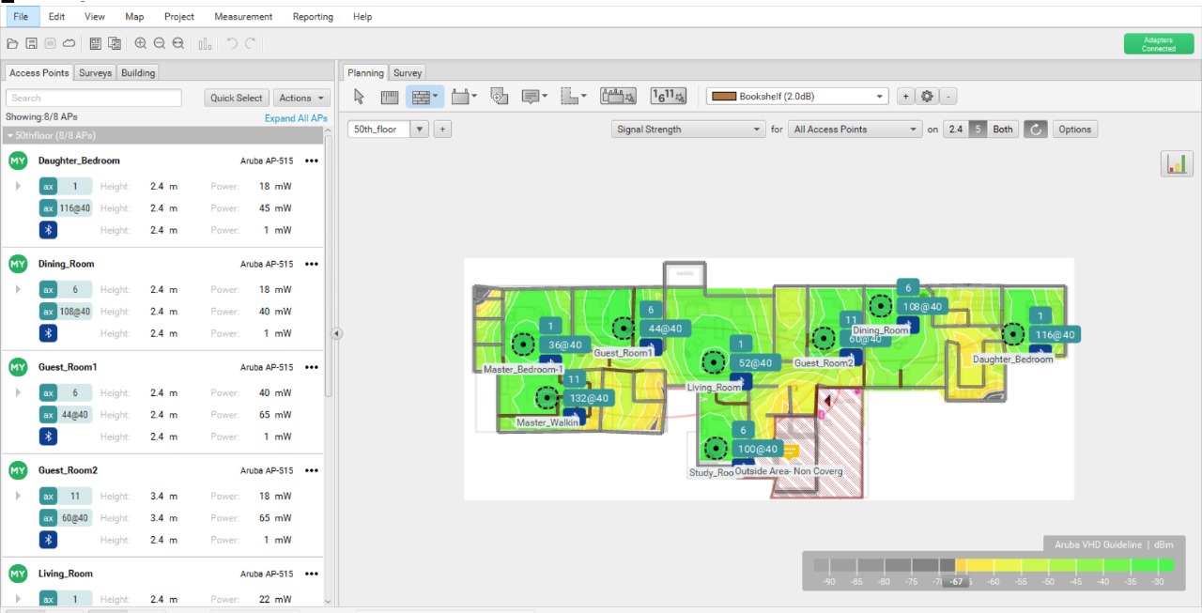Screen dimensions: 1202x613
Task: Click the Adapters Connected button
Action: point(1159,44)
